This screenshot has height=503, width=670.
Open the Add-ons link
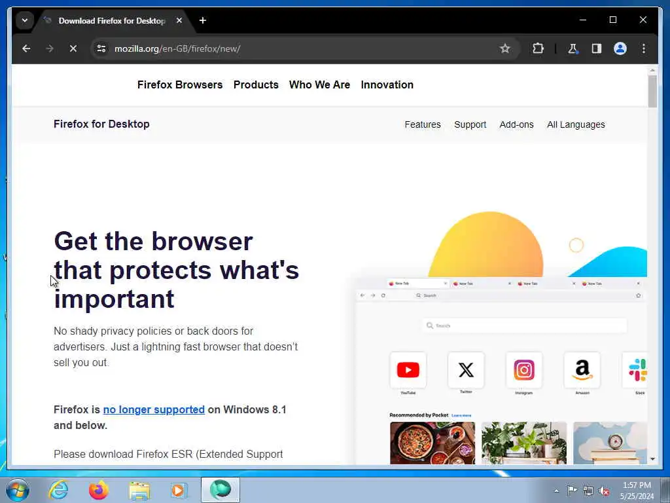coord(517,124)
